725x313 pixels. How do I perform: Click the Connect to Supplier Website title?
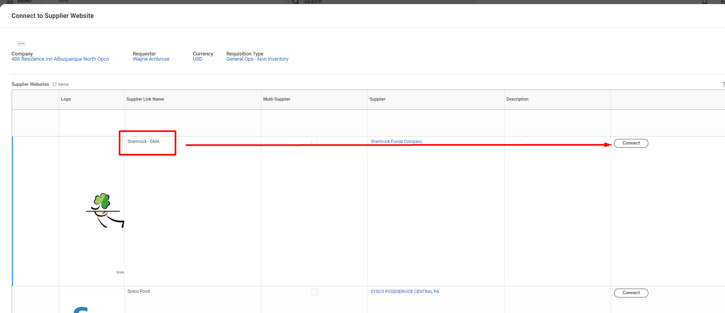53,16
